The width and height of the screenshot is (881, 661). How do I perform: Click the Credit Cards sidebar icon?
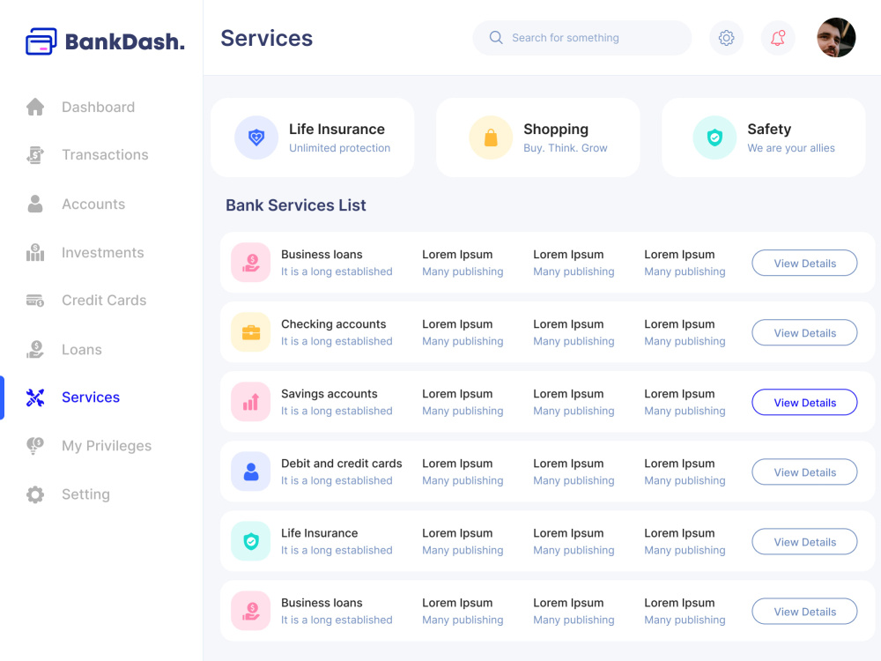point(35,301)
